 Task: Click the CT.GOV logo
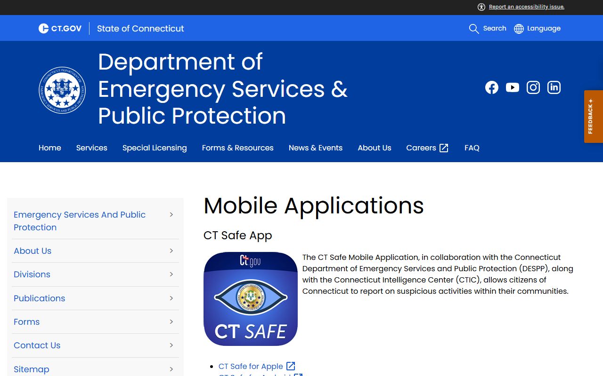point(60,29)
